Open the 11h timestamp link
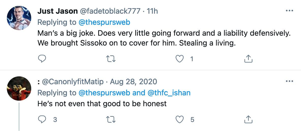Screen dimensions: 301x131 (x=152, y=11)
